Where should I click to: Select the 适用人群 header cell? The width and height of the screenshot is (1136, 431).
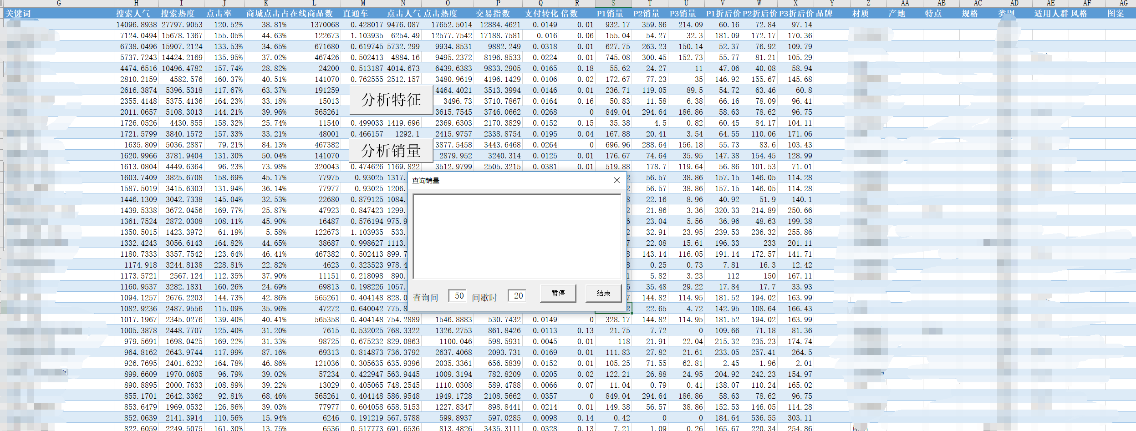coord(1050,14)
